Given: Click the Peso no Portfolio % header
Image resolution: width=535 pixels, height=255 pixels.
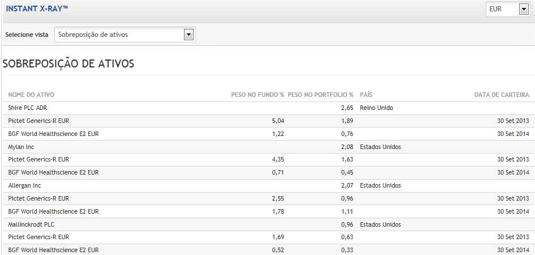Looking at the screenshot, I should (x=320, y=95).
